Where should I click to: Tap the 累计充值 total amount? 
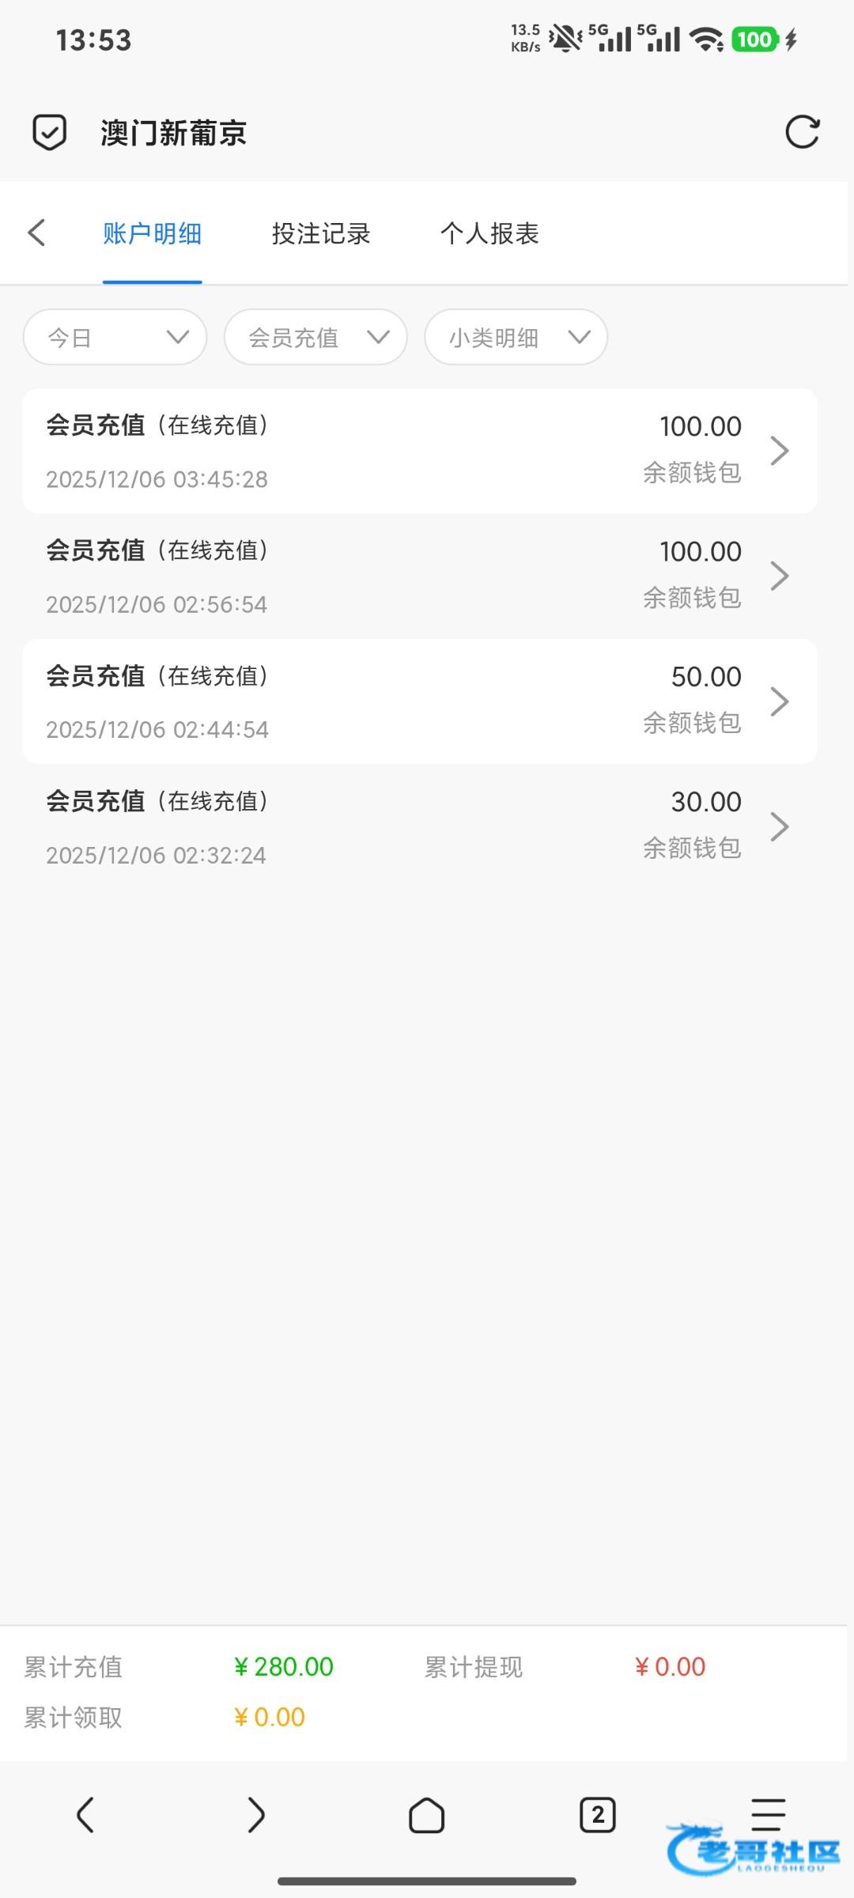coord(284,1666)
